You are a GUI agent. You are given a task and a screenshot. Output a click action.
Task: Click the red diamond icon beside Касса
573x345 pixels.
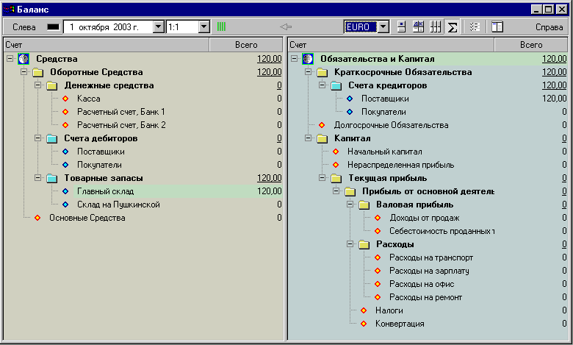[x=65, y=99]
